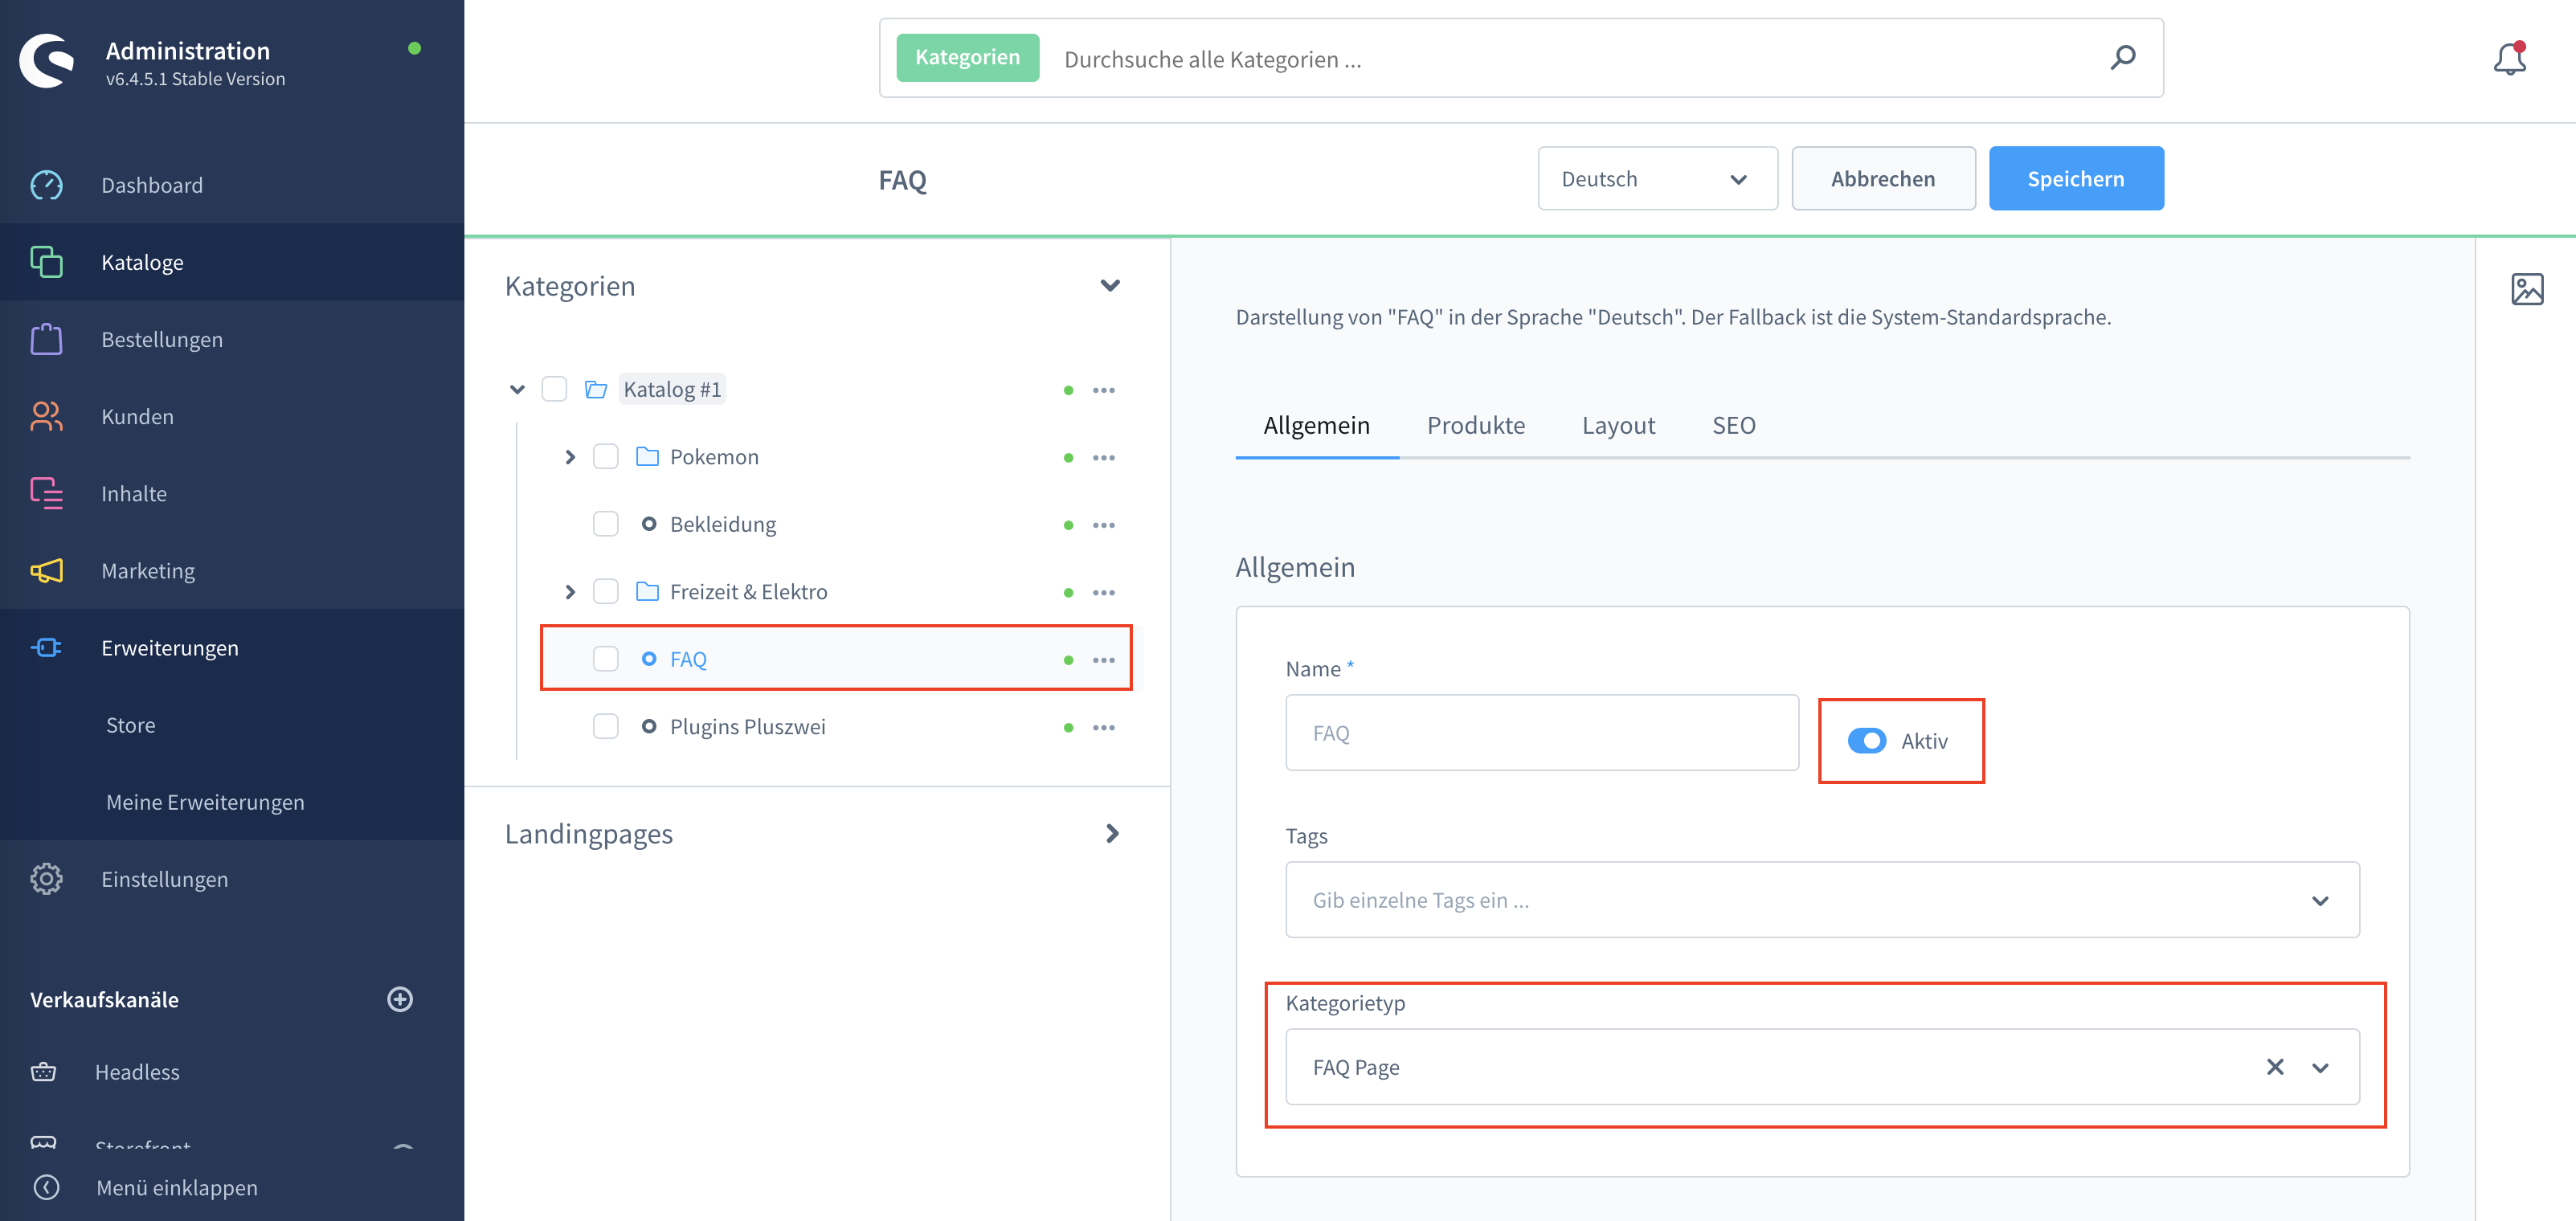
Task: Open the Headless sales channel
Action: tap(137, 1072)
